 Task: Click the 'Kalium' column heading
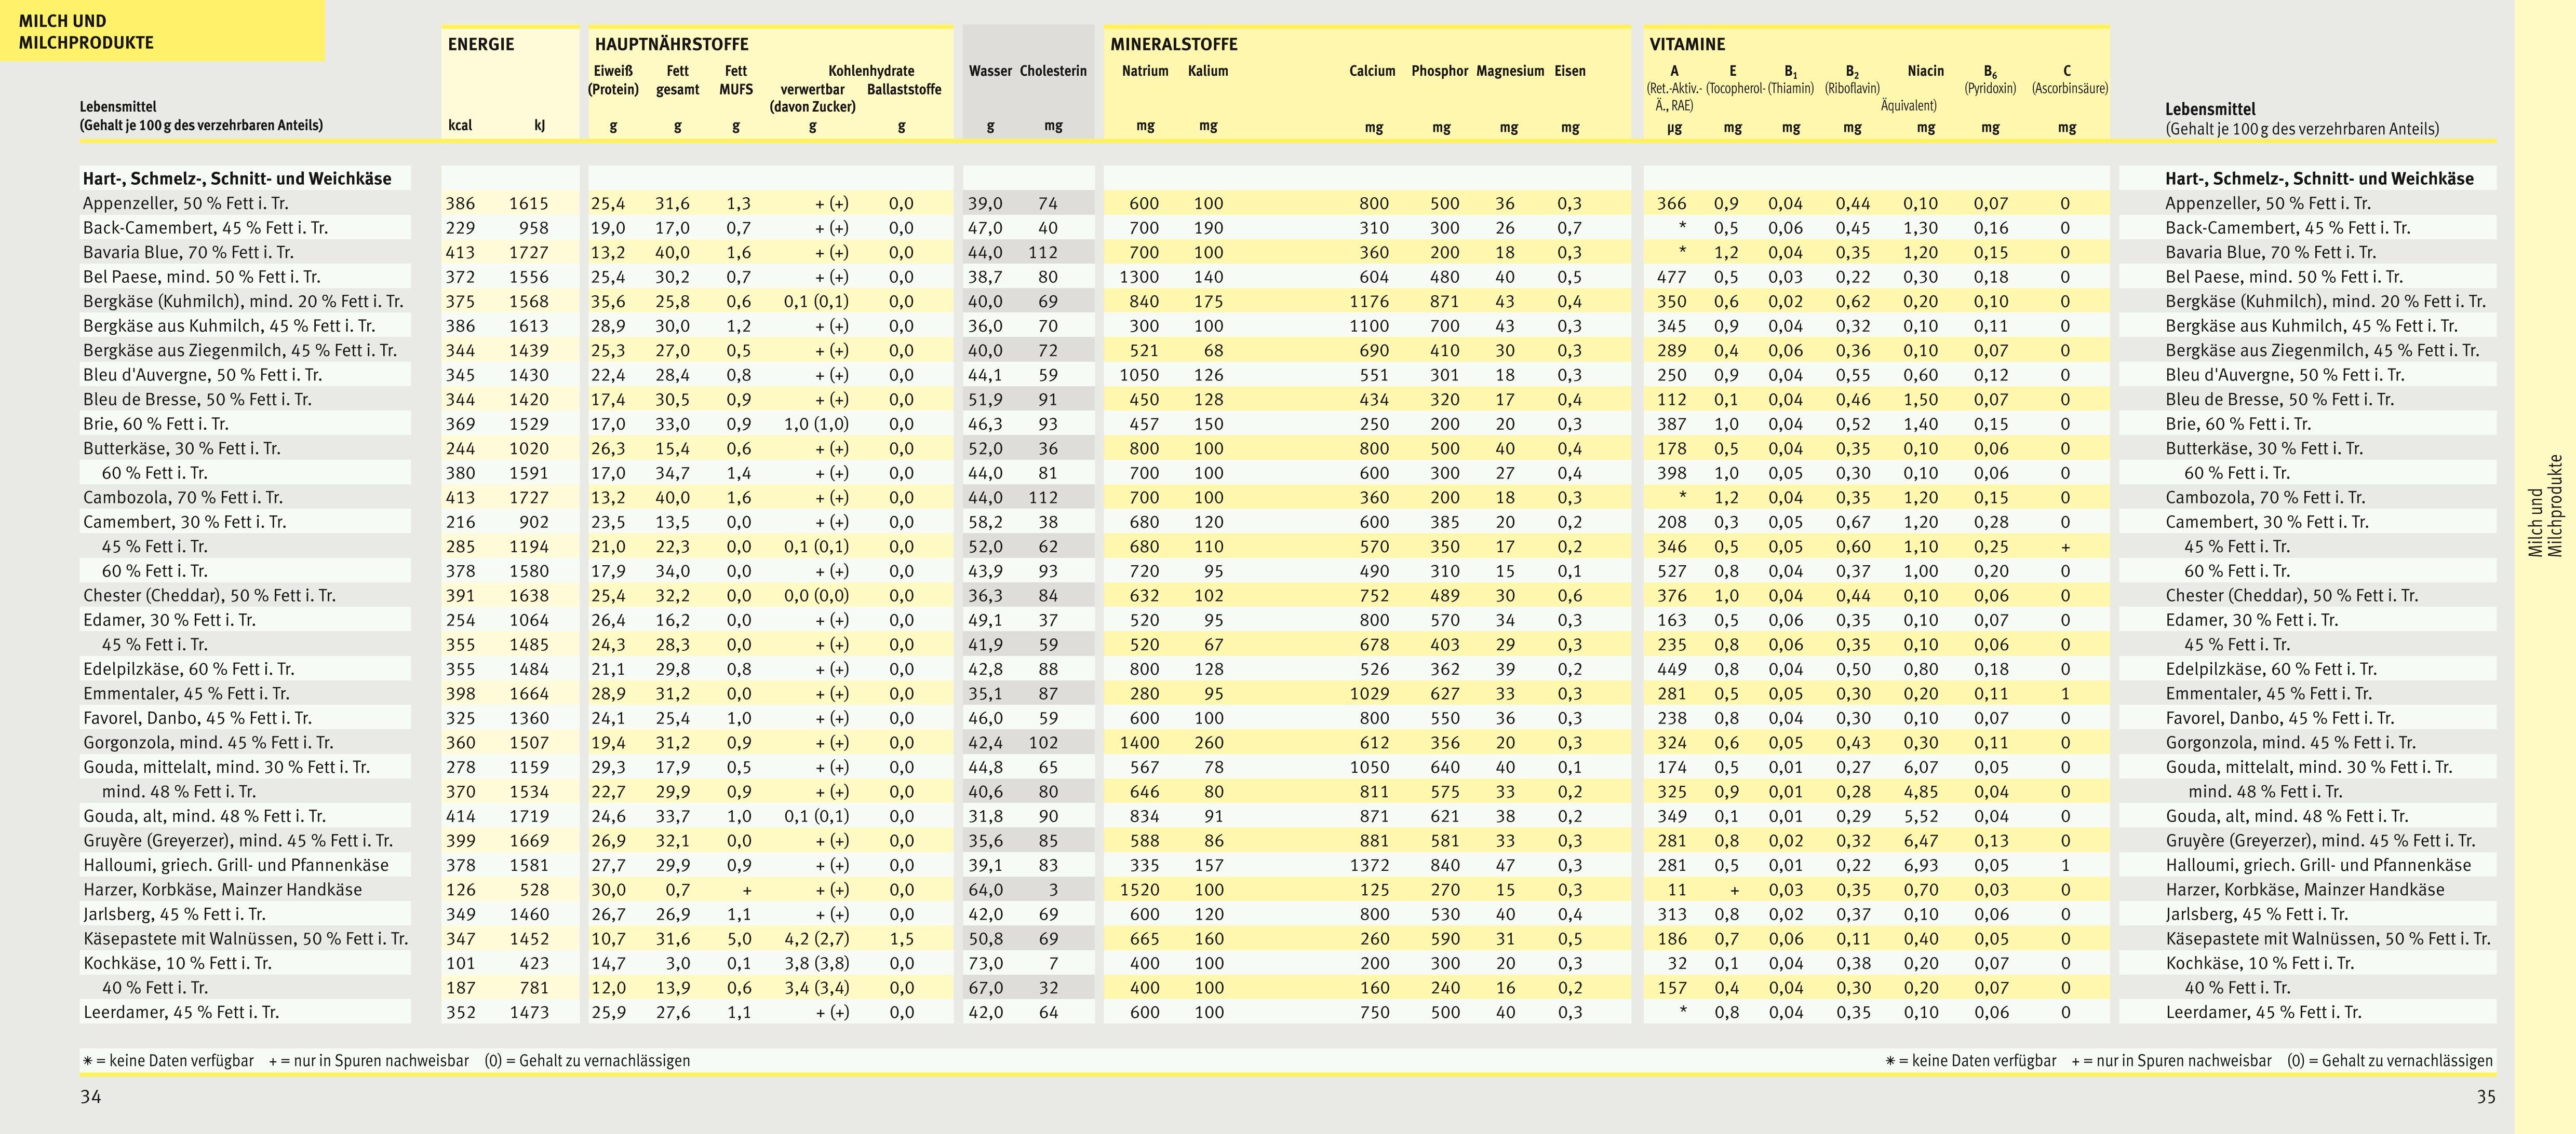point(1208,71)
